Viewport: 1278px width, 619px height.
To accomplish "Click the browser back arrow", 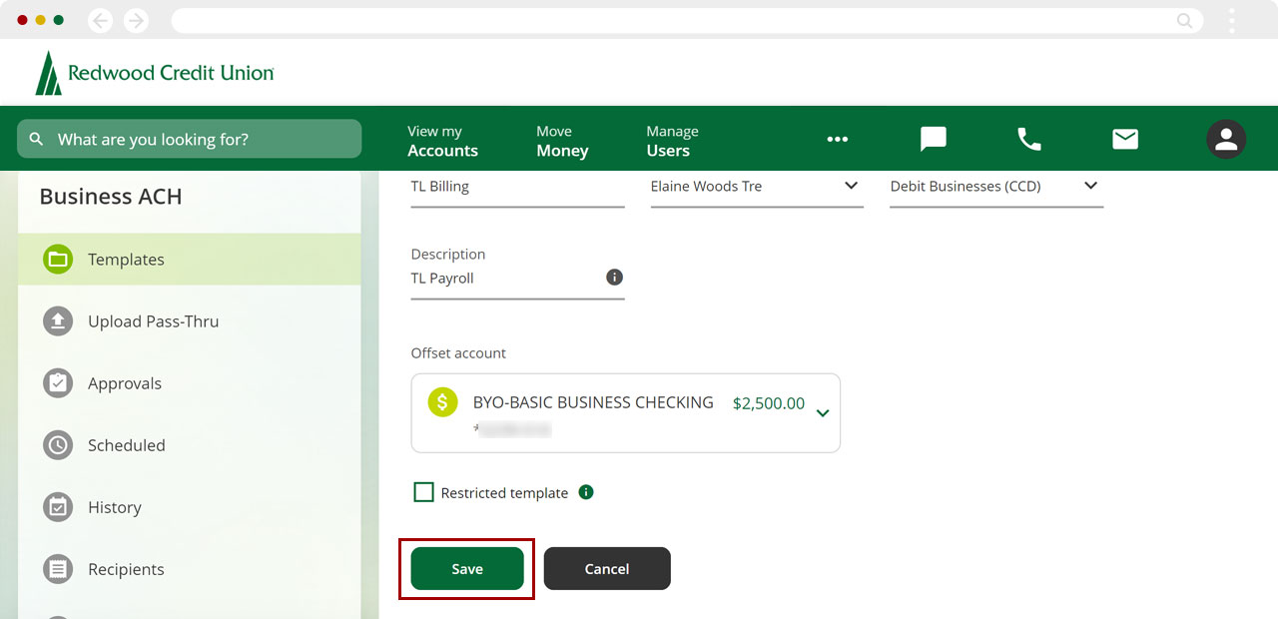I will coord(100,20).
